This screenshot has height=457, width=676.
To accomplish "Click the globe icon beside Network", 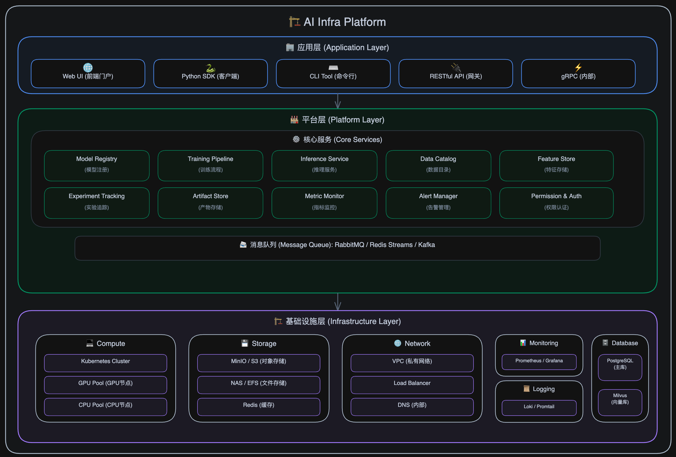I will pos(398,343).
